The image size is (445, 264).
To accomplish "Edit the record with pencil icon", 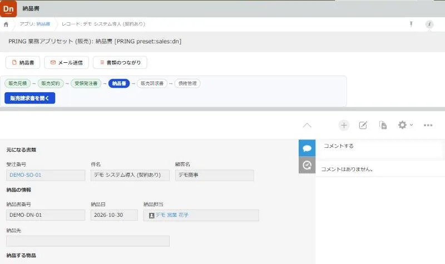I will click(x=363, y=125).
